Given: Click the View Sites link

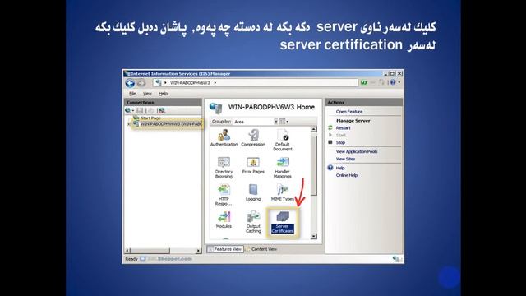Looking at the screenshot, I should point(345,159).
